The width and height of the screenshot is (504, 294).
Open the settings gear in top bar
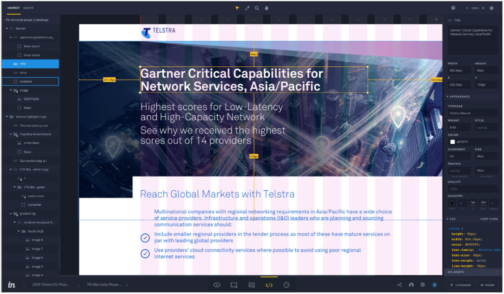(453, 8)
